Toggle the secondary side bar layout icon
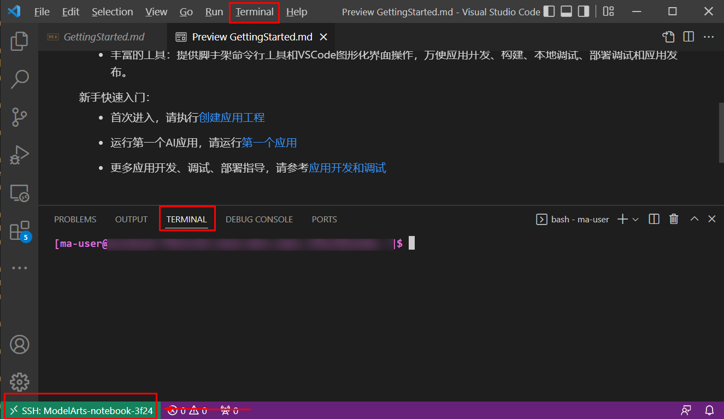The height and width of the screenshot is (419, 724). [x=584, y=11]
